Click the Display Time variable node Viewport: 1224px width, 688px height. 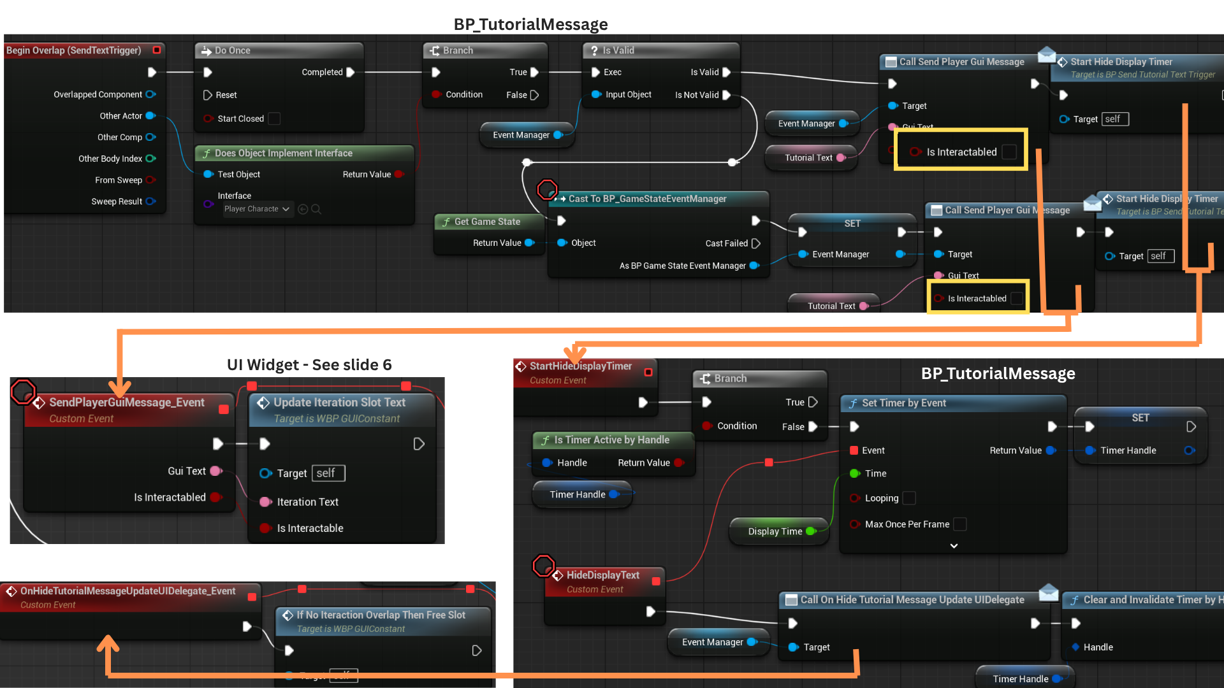[775, 531]
